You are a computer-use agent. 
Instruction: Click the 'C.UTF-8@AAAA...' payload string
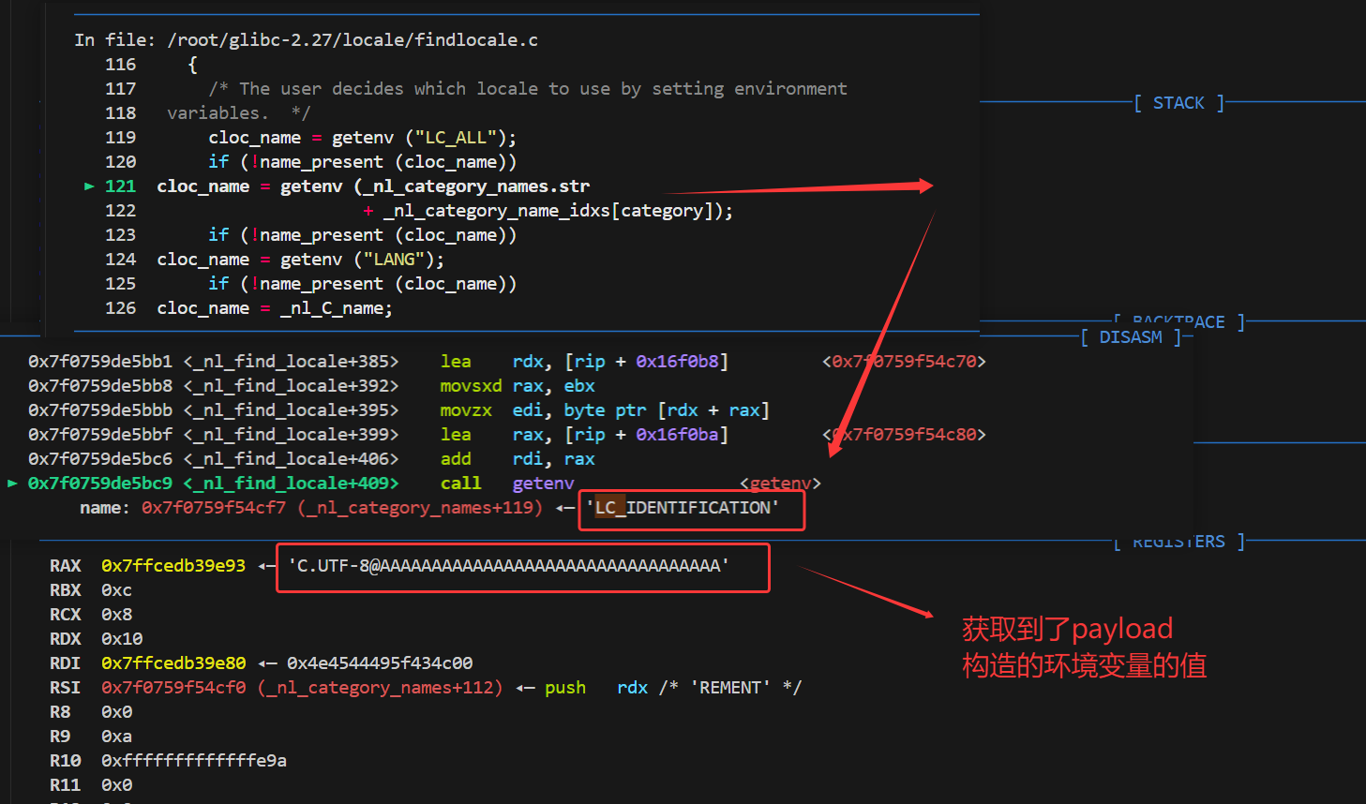click(x=509, y=566)
